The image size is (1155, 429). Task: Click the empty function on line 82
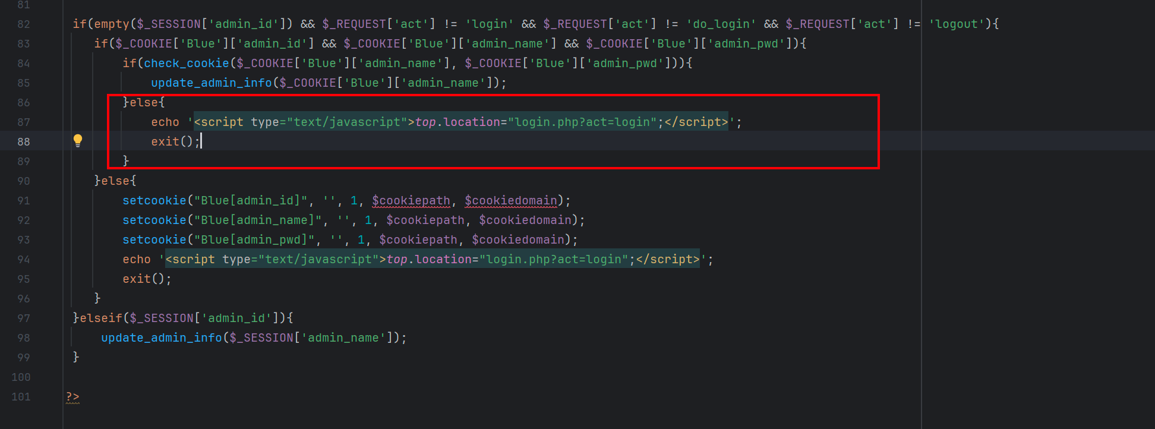112,24
